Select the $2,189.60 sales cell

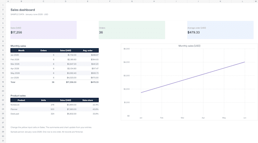coord(66,60)
